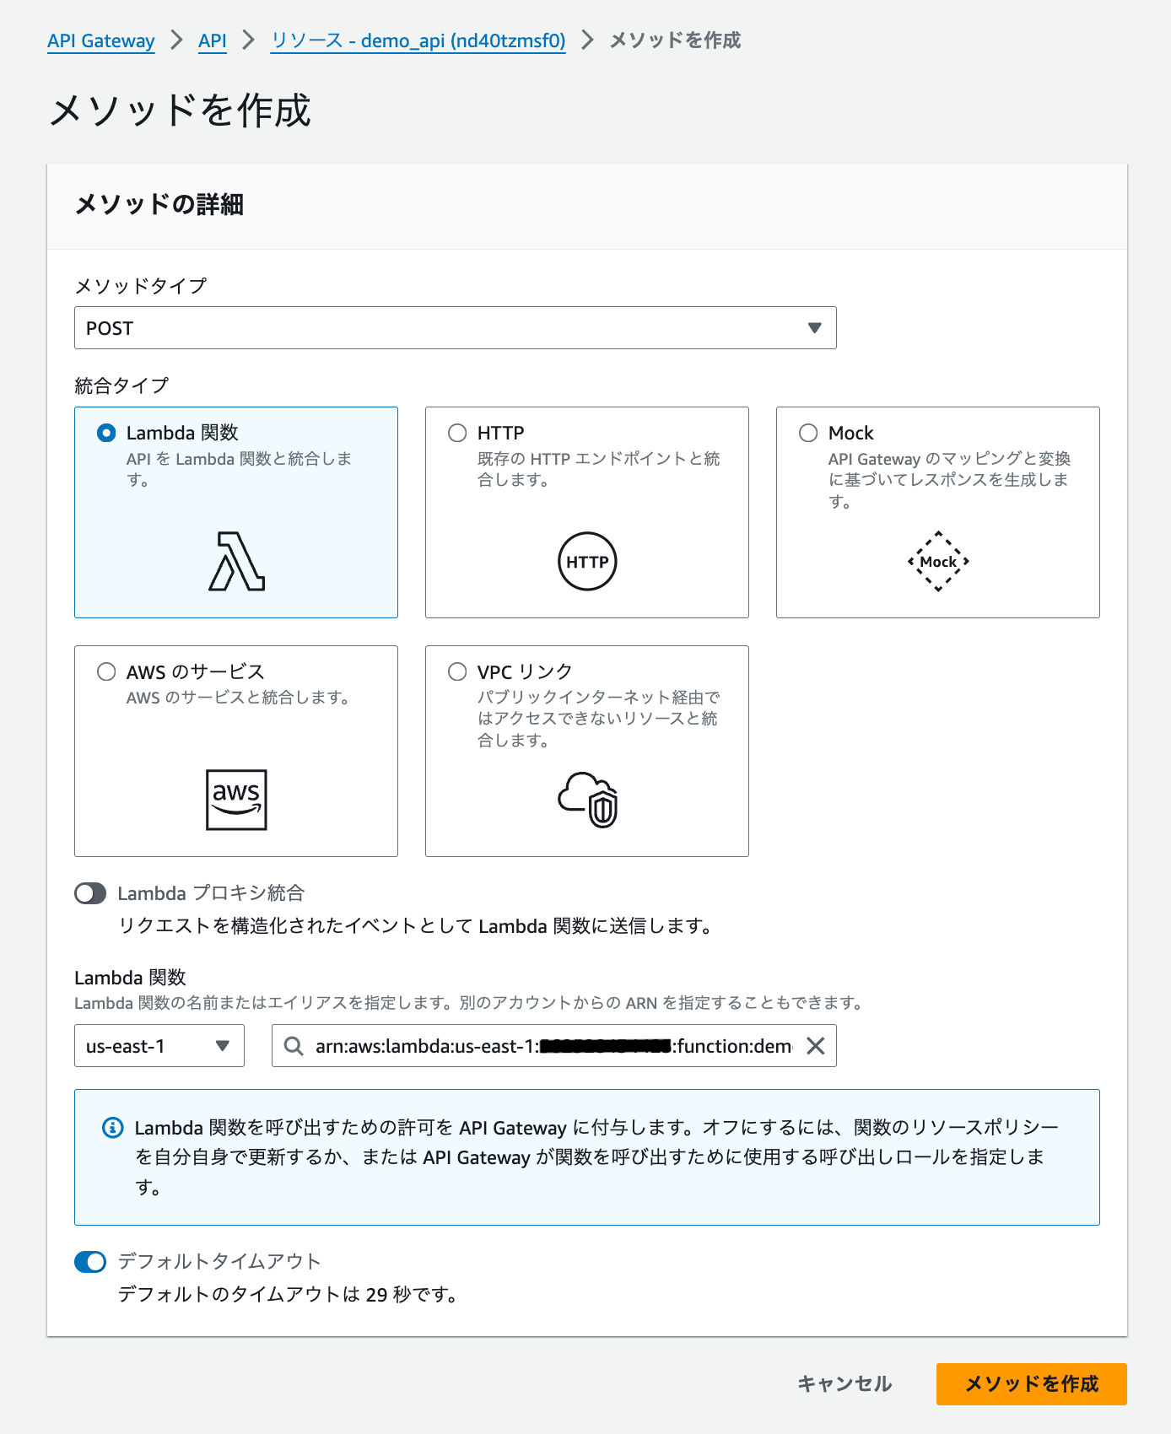The image size is (1171, 1434).
Task: Disable the デフォルトタイムアウト toggle
Action: point(90,1262)
